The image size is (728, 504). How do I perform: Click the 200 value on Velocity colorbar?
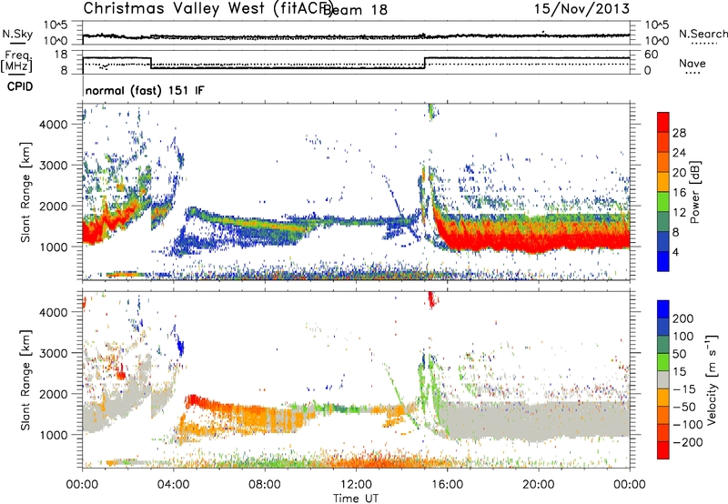coord(683,318)
